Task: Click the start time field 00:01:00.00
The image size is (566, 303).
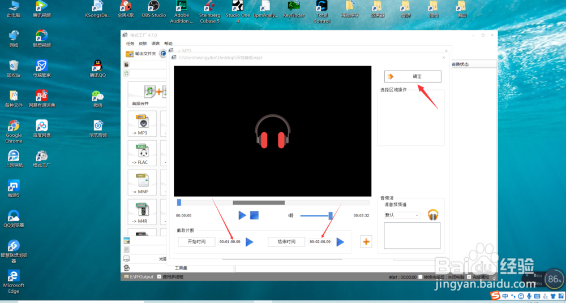Action: (x=230, y=242)
